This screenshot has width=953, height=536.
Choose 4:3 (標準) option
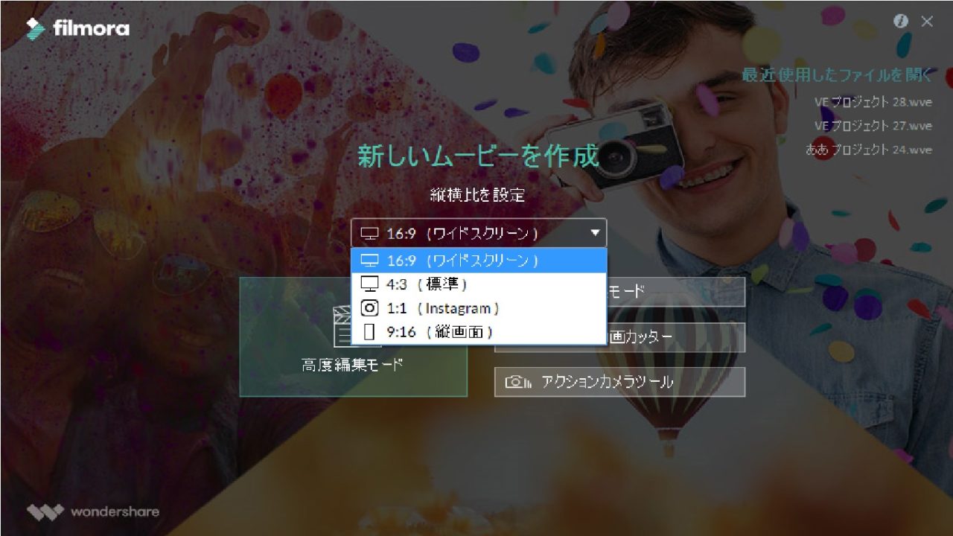click(x=479, y=284)
